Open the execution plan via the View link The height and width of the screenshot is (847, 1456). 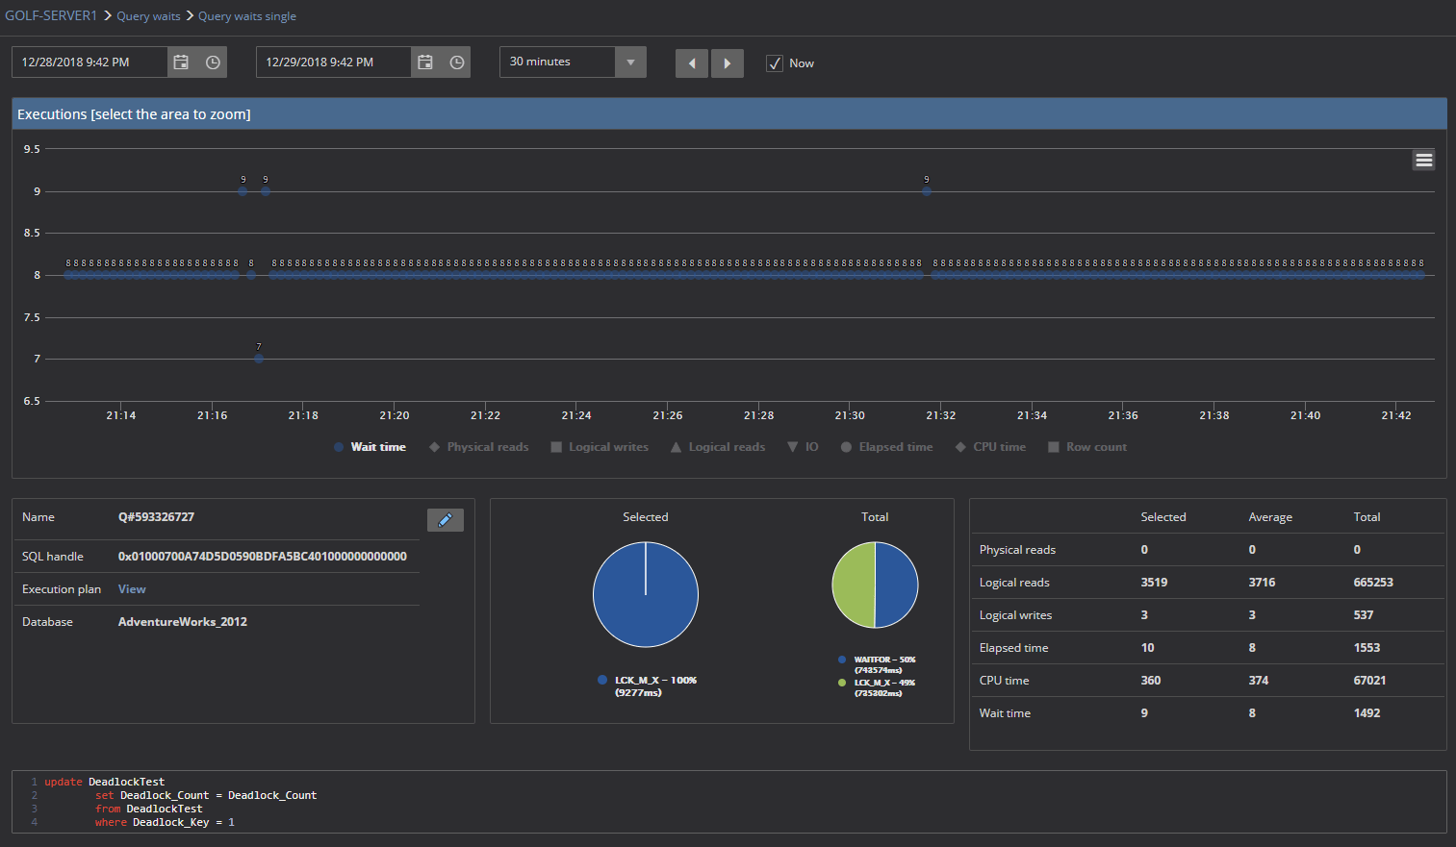pyautogui.click(x=131, y=588)
